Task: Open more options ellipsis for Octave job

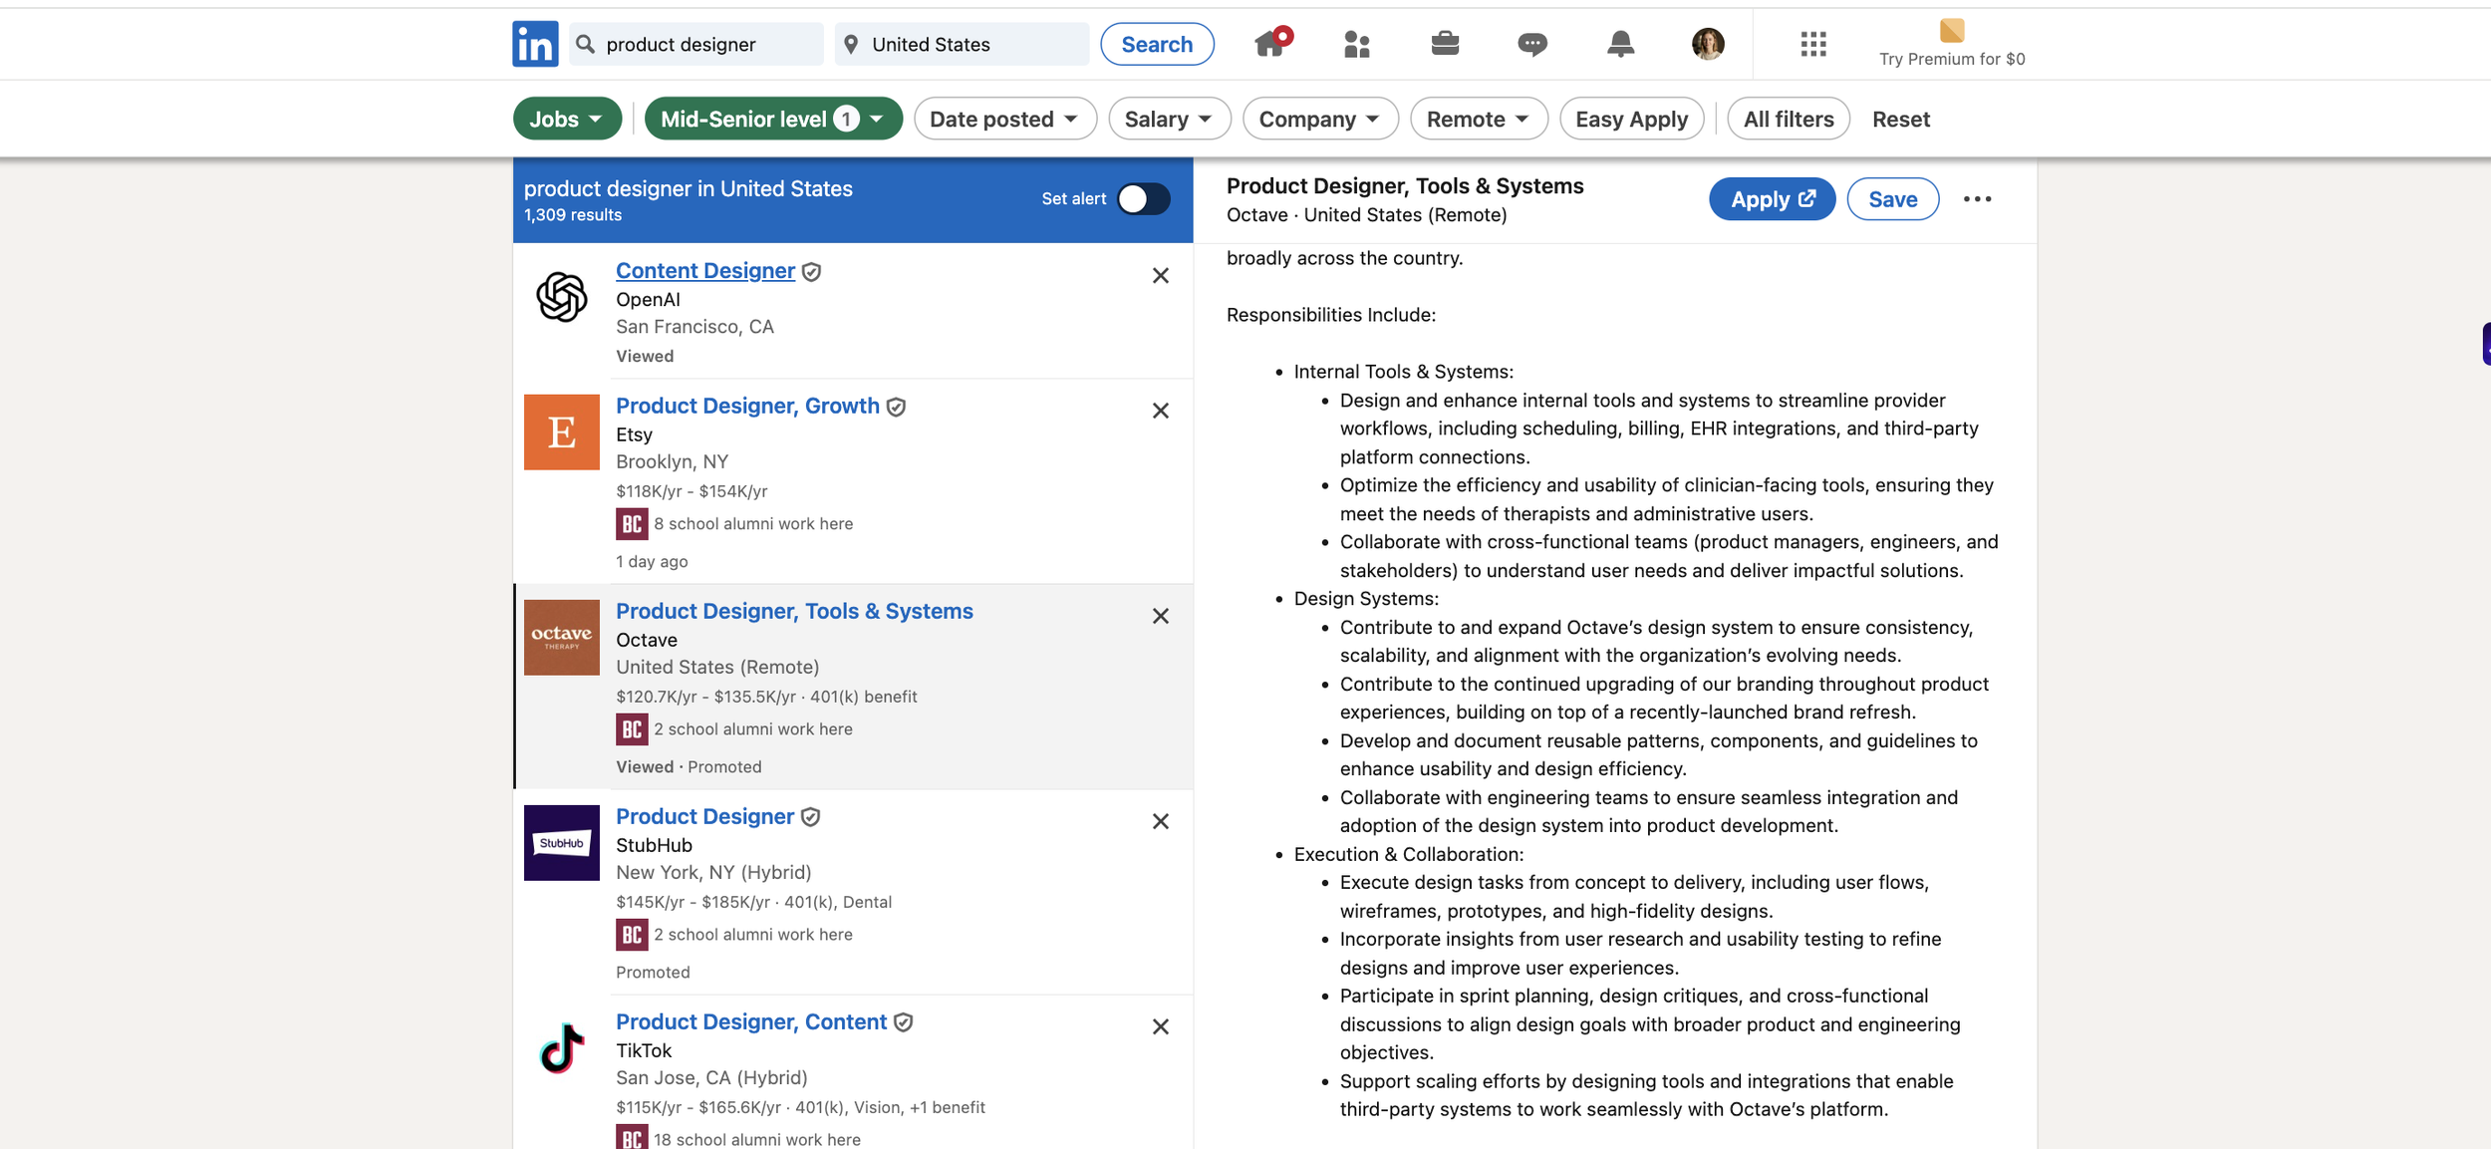Action: [1977, 199]
